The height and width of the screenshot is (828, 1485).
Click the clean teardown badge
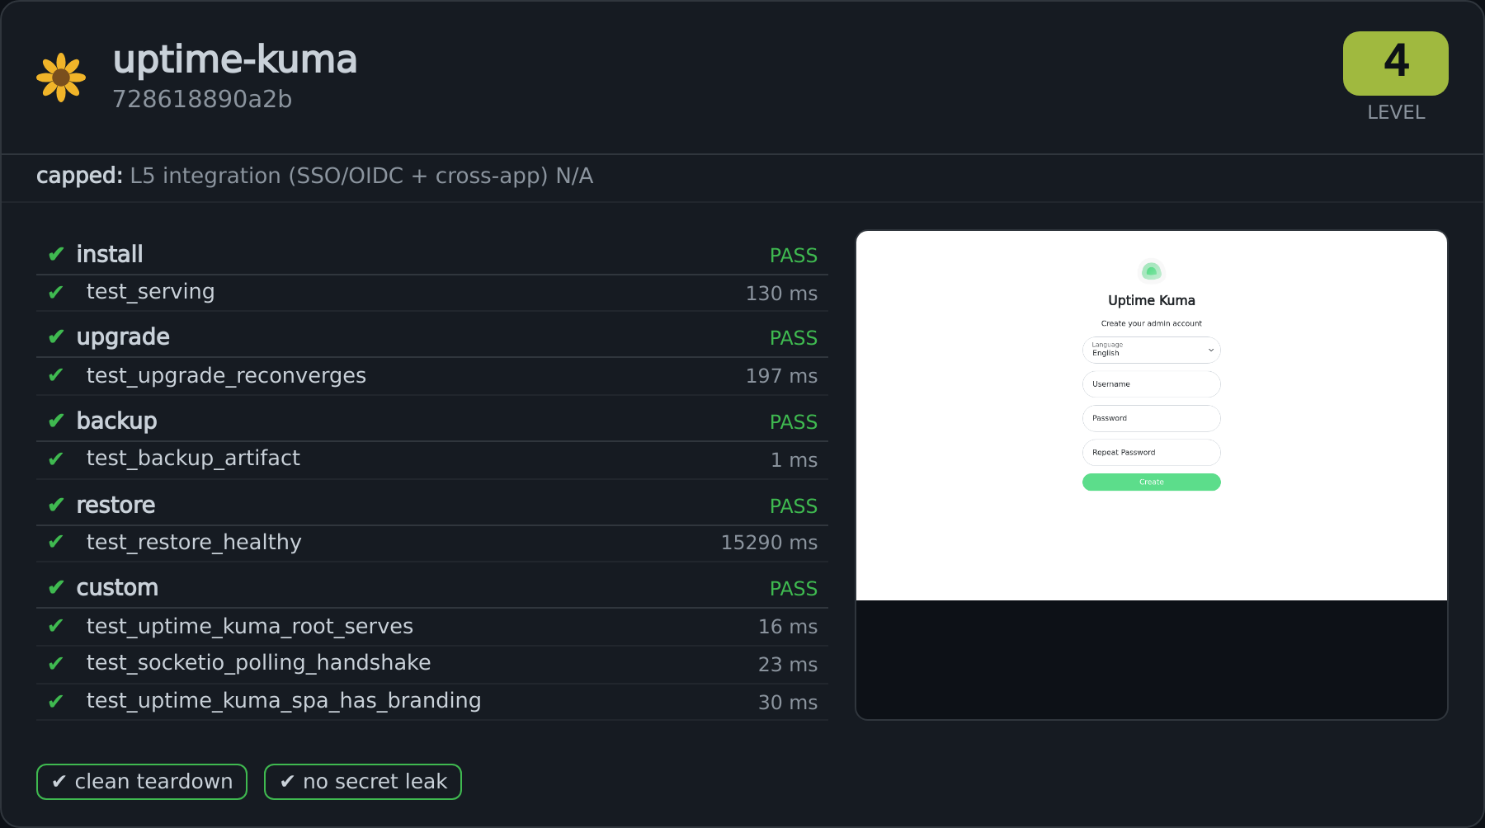(x=142, y=782)
